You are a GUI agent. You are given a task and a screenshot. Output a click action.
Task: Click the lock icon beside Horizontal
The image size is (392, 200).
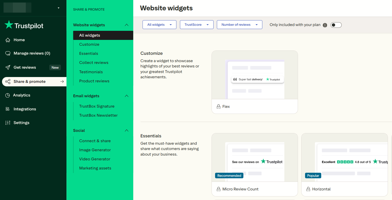tap(308, 189)
